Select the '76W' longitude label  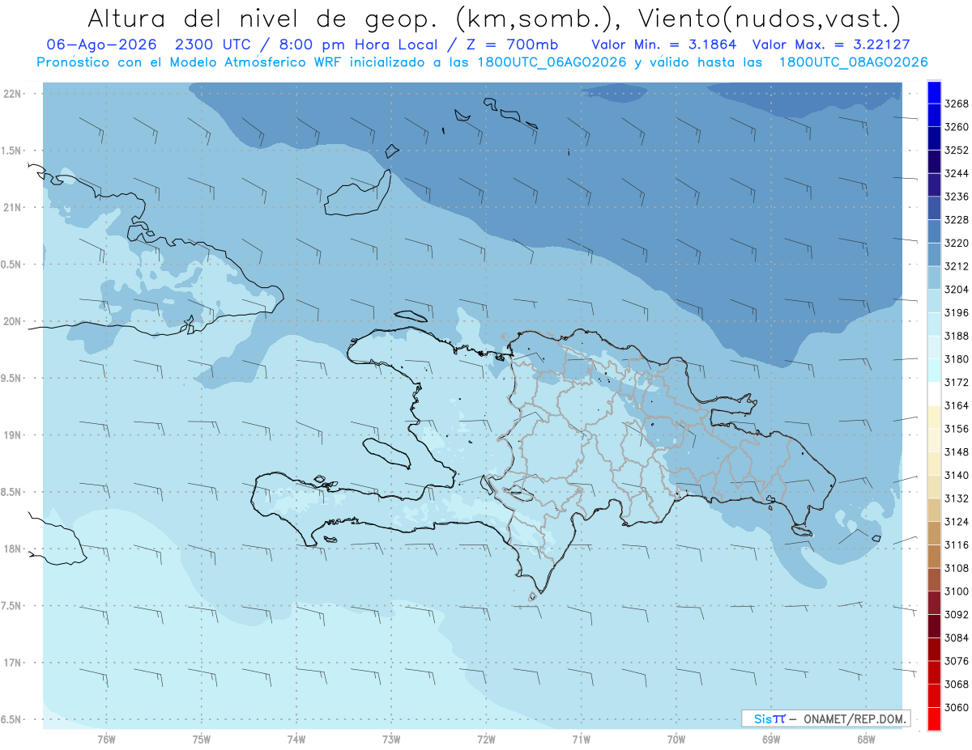point(106,739)
